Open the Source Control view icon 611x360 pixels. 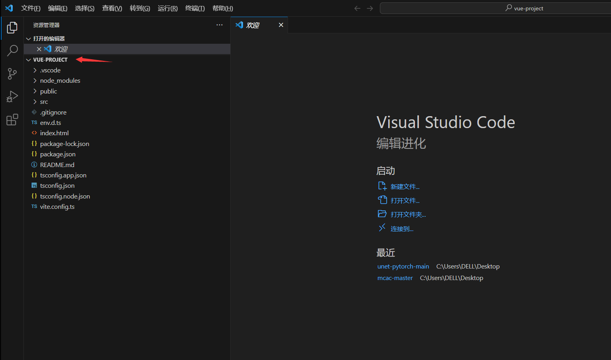click(x=12, y=74)
